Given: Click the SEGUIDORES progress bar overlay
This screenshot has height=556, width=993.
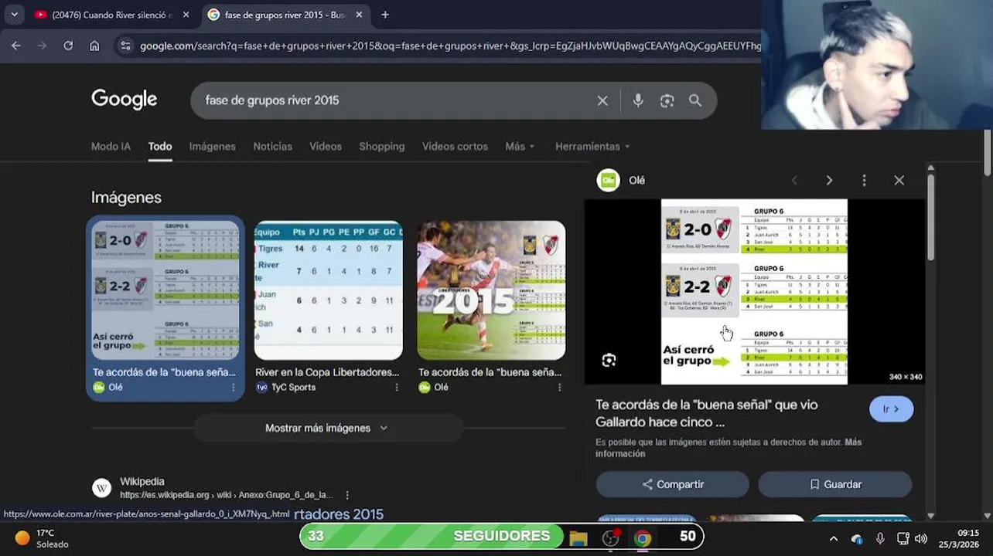Looking at the screenshot, I should (x=502, y=536).
